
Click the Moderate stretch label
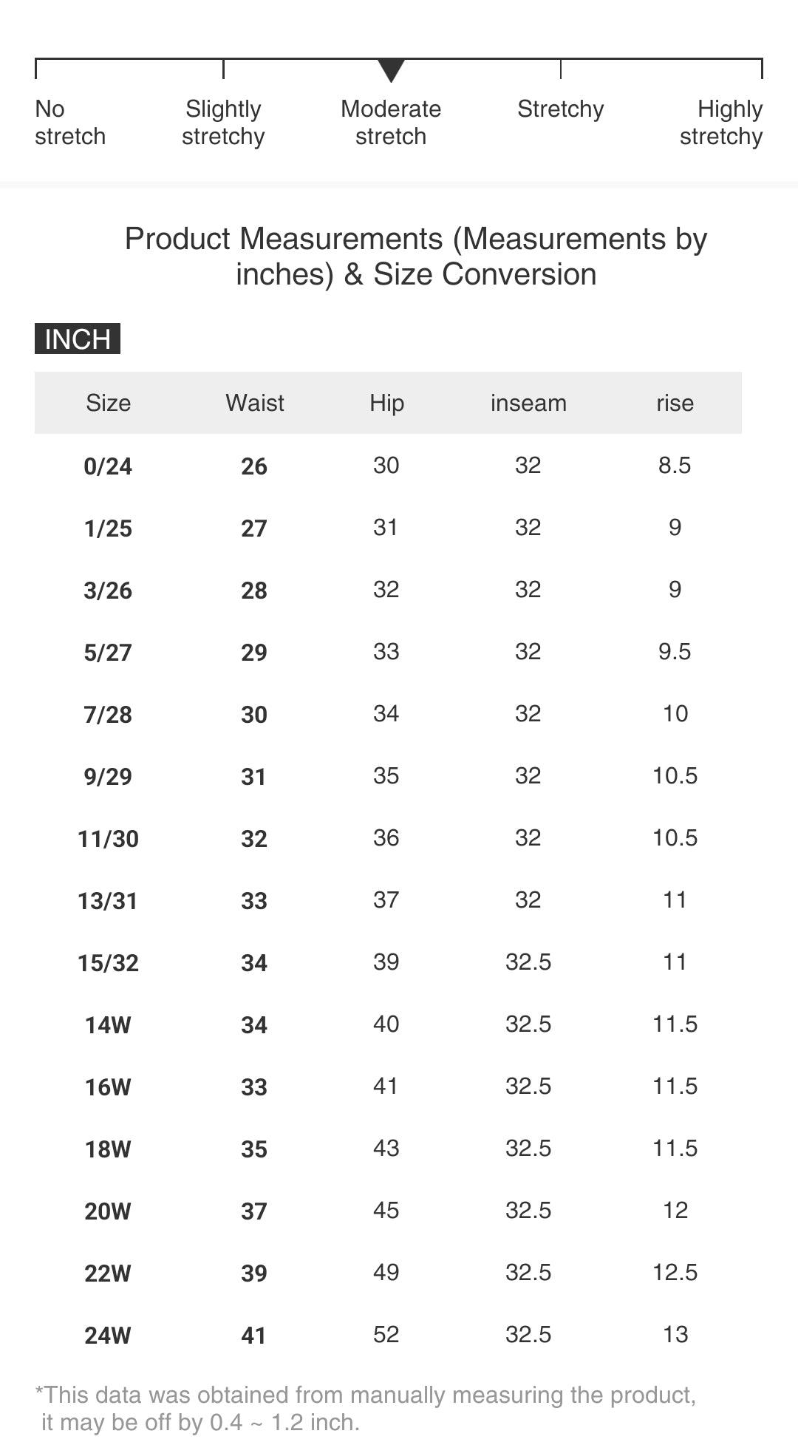click(391, 123)
